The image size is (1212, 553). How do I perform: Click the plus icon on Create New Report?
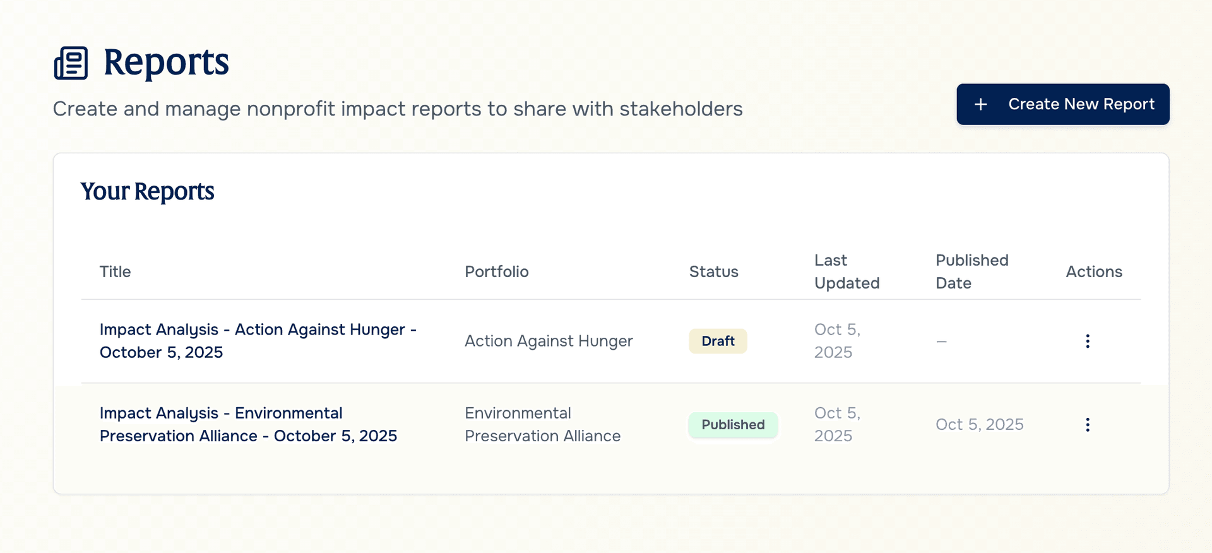coord(981,104)
